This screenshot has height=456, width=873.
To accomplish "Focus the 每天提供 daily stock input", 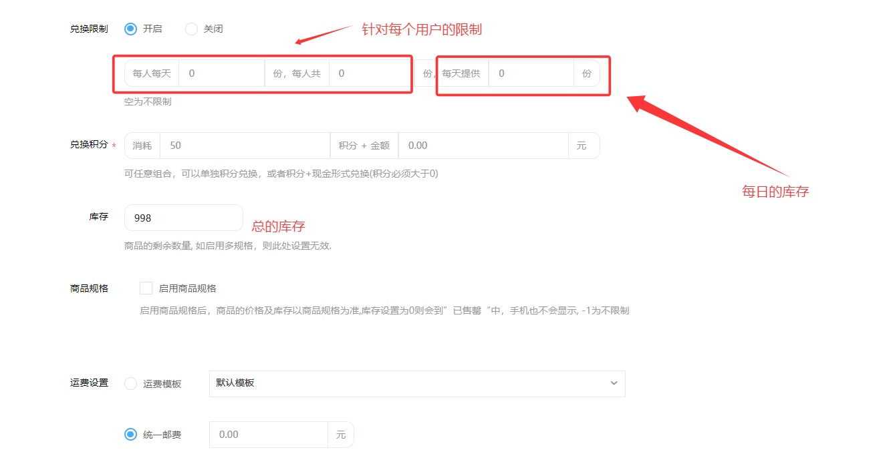I will [531, 73].
